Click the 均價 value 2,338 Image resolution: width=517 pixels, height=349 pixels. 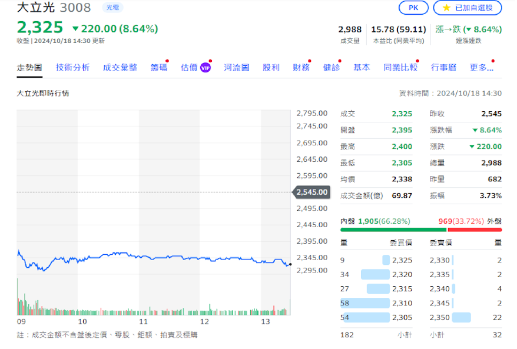[402, 180]
